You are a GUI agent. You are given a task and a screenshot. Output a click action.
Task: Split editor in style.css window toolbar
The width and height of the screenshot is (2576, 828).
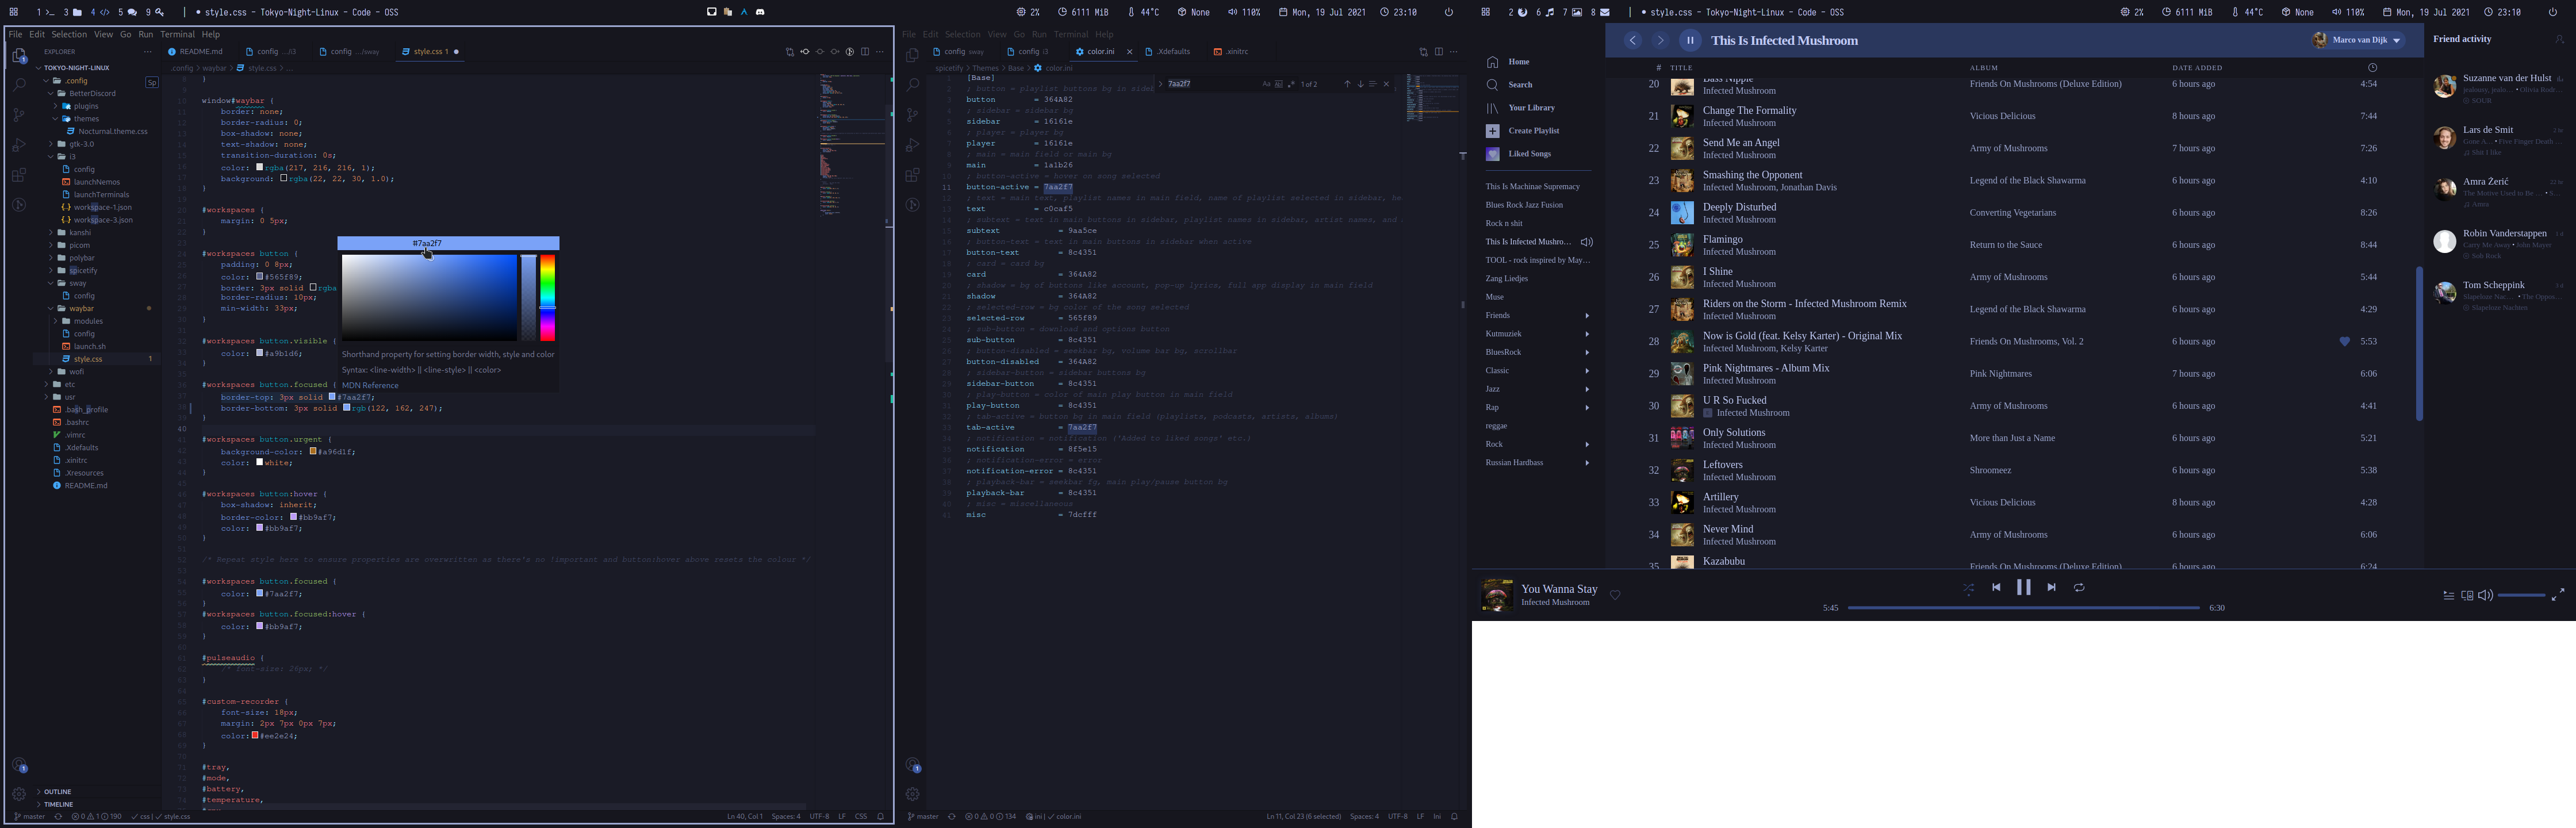pos(865,52)
